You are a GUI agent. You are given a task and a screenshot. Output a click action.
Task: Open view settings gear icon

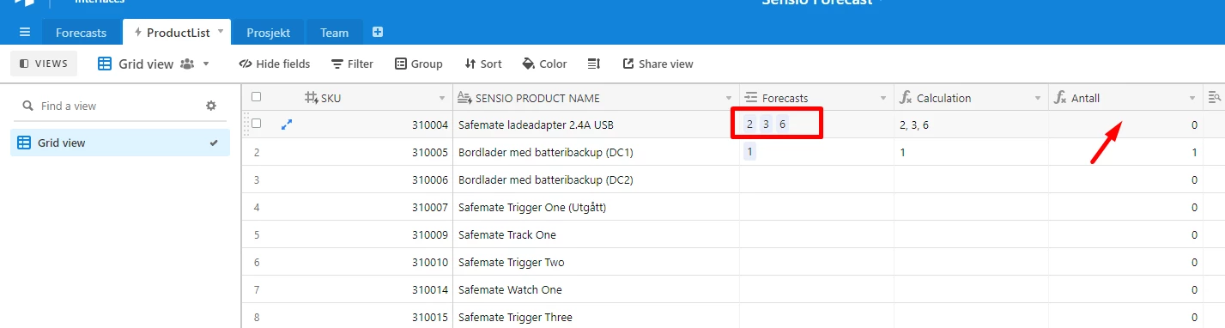click(x=211, y=106)
